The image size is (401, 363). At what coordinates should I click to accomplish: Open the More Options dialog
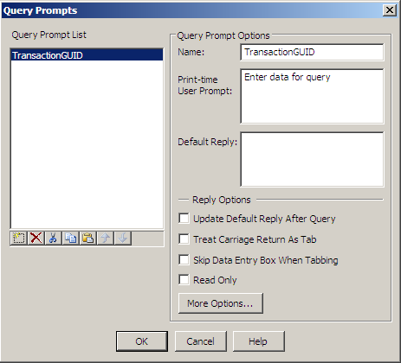(221, 303)
